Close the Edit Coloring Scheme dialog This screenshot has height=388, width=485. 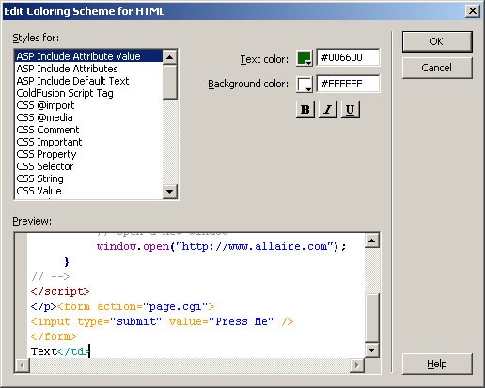click(x=473, y=11)
